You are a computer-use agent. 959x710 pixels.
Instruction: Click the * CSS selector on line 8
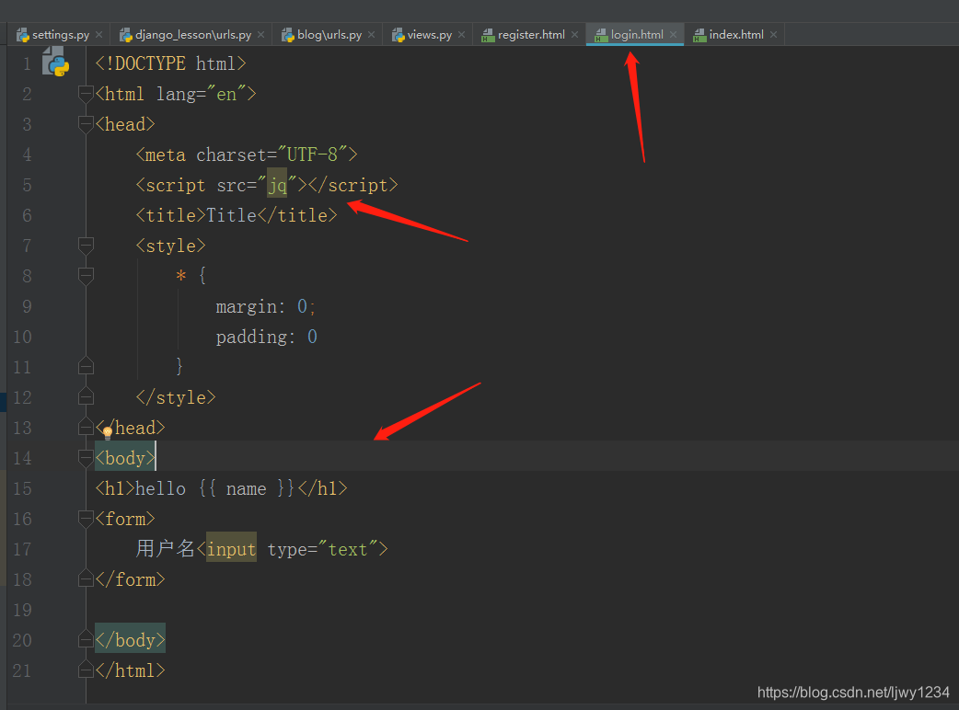point(181,276)
